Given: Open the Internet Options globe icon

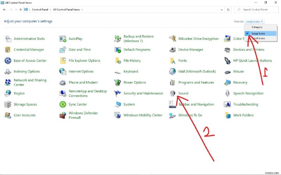Looking at the screenshot, I should point(63,71).
